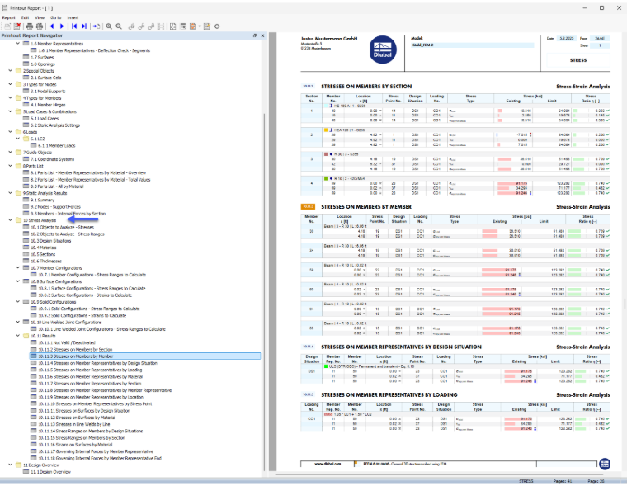Jump to last page icon
Screen dimensions: 627x486
pos(84,26)
